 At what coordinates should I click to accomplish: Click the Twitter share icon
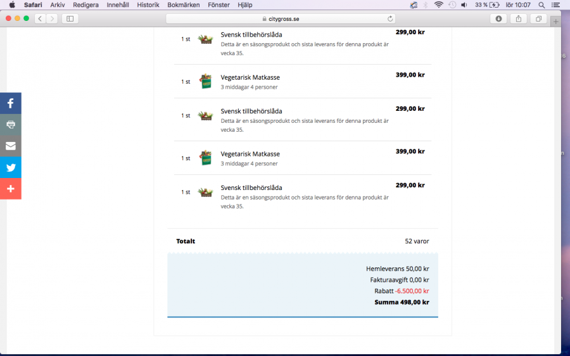pos(11,167)
